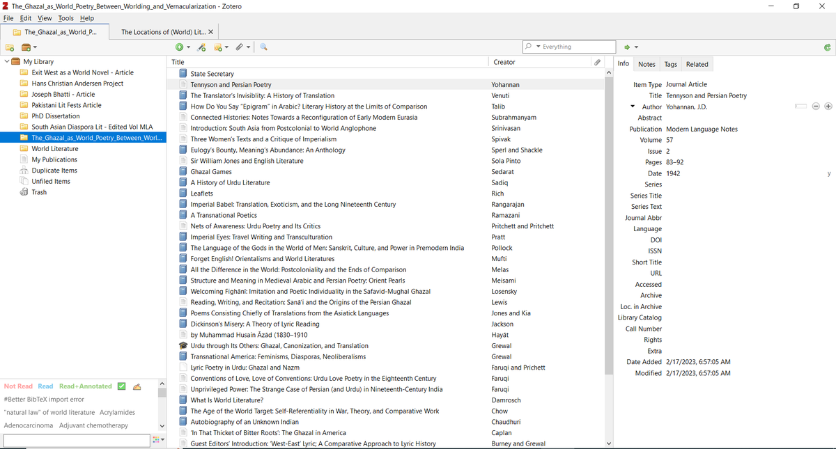Viewport: 836px width, 449px height.
Task: Open the File menu
Action: (x=8, y=18)
